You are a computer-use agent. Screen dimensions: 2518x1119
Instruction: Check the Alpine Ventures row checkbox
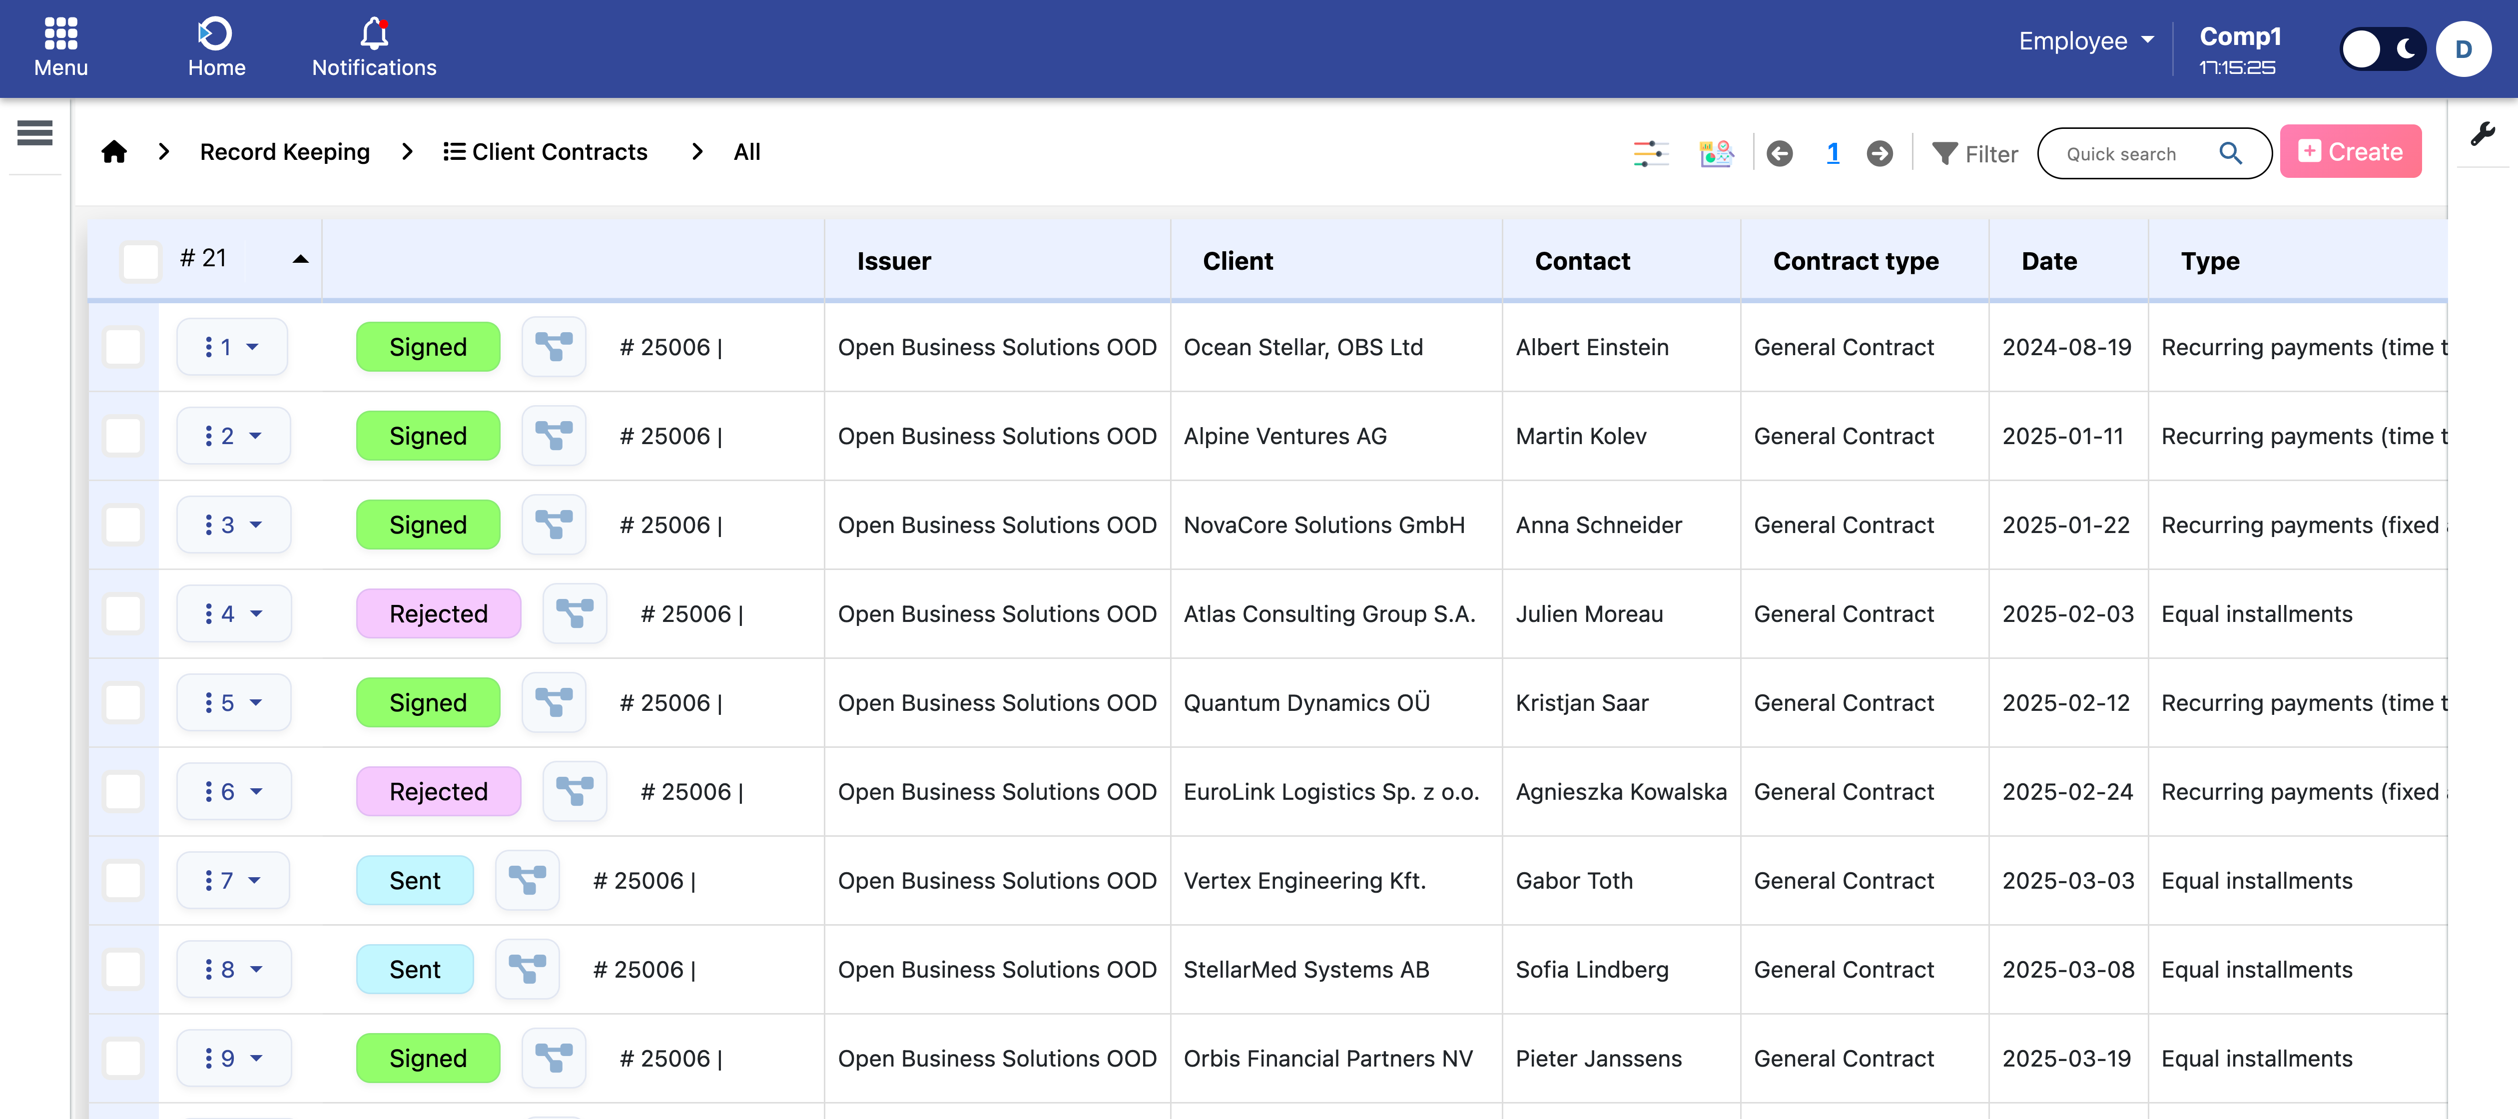(123, 436)
